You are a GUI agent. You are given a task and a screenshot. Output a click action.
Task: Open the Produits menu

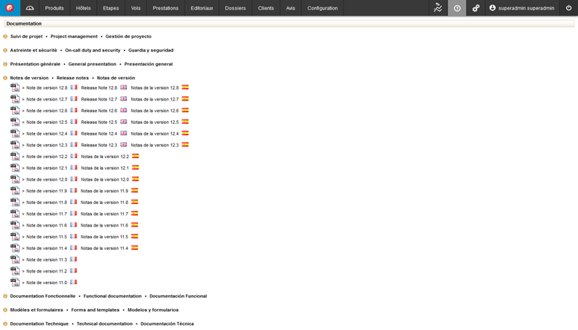(x=54, y=8)
